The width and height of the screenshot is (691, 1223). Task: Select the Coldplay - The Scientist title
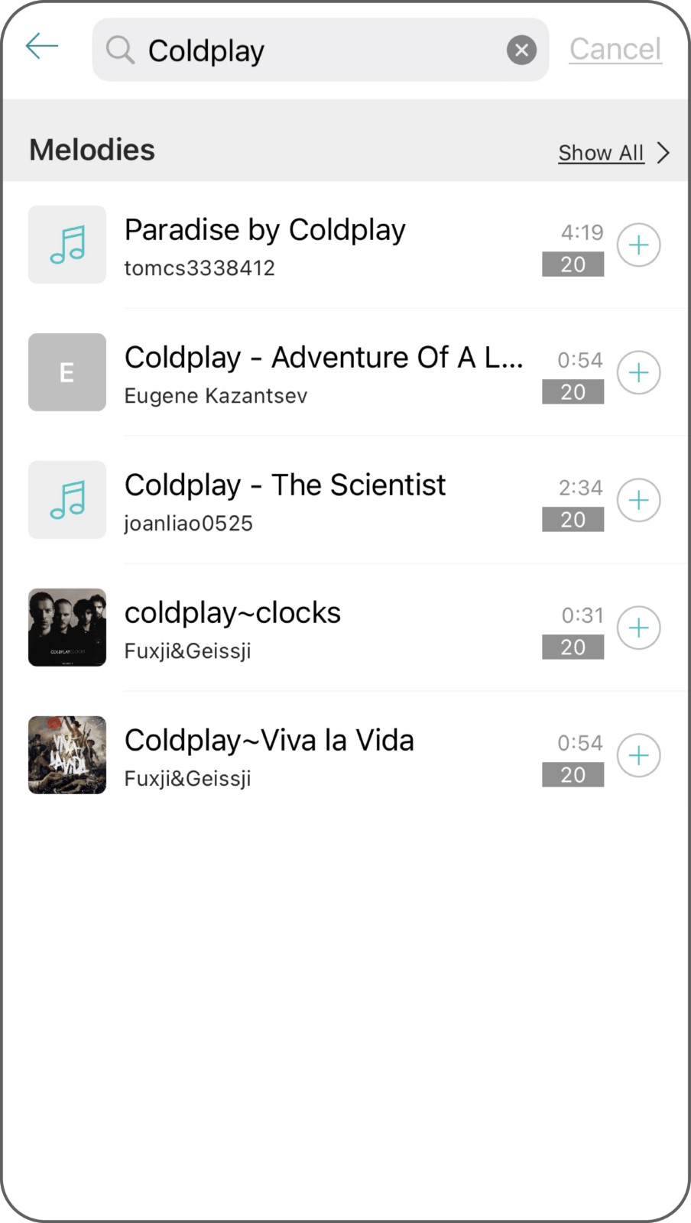(x=285, y=485)
